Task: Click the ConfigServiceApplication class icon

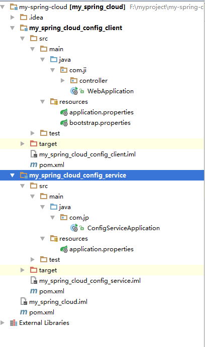Action: point(74,228)
